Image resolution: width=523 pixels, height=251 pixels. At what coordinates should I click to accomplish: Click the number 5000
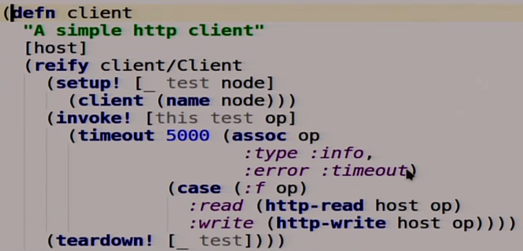(x=188, y=136)
